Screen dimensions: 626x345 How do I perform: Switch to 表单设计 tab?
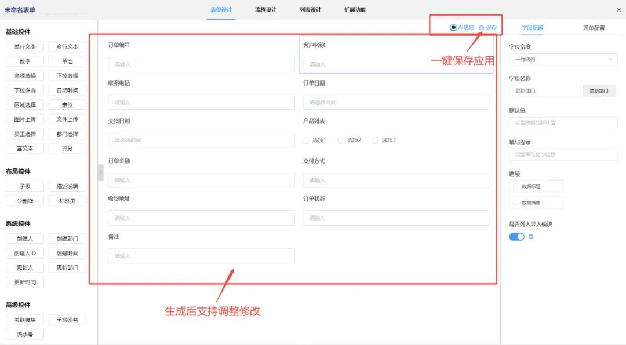point(221,10)
